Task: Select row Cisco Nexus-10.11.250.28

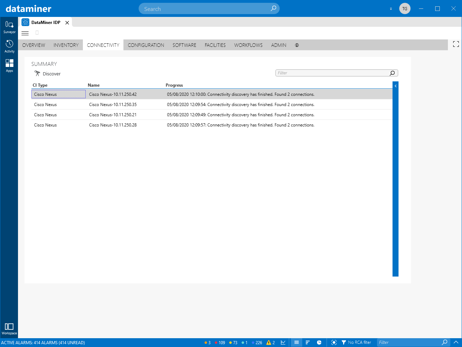Action: click(212, 125)
